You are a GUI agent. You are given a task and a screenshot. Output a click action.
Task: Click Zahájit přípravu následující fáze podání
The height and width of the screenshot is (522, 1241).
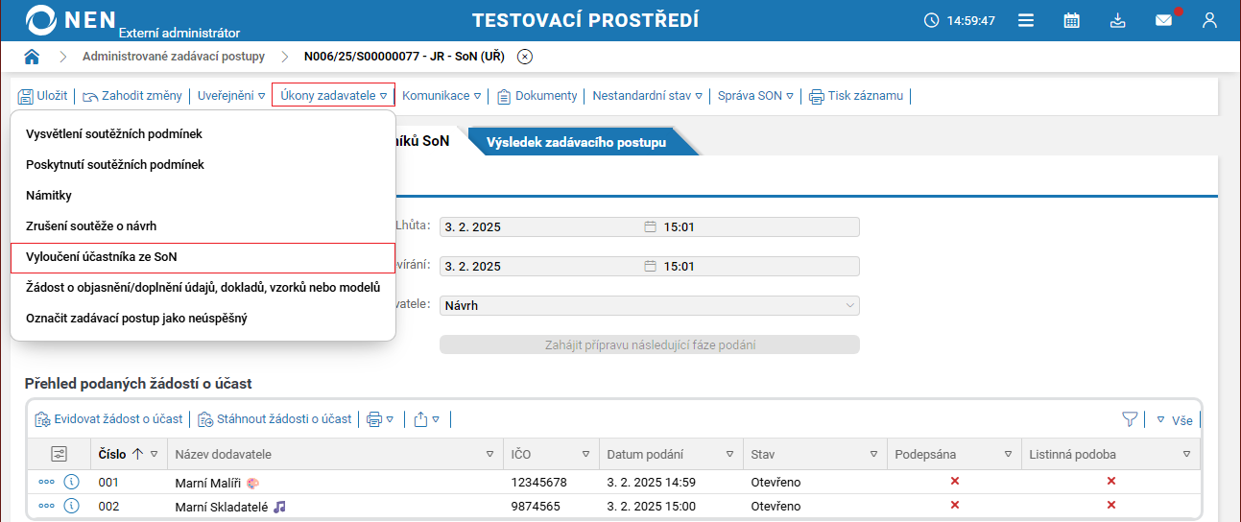pos(650,344)
